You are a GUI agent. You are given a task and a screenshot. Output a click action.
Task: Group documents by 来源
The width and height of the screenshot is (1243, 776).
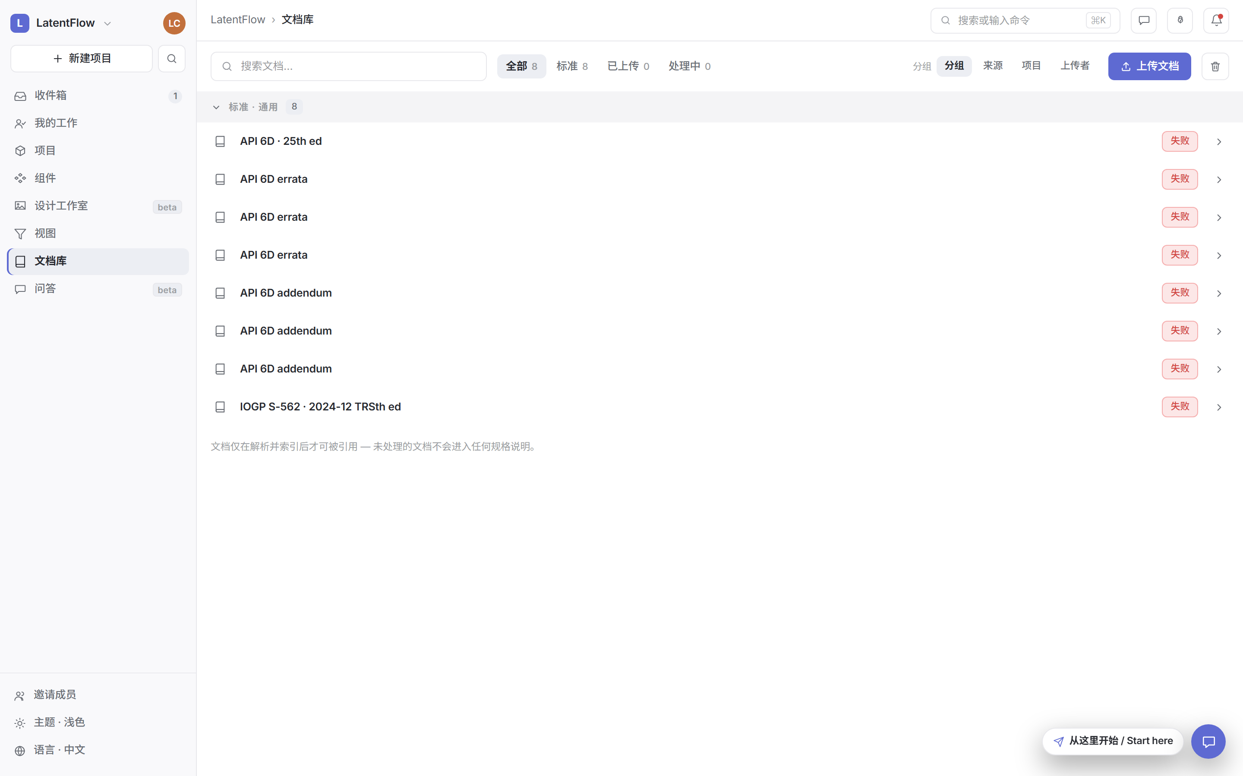992,66
